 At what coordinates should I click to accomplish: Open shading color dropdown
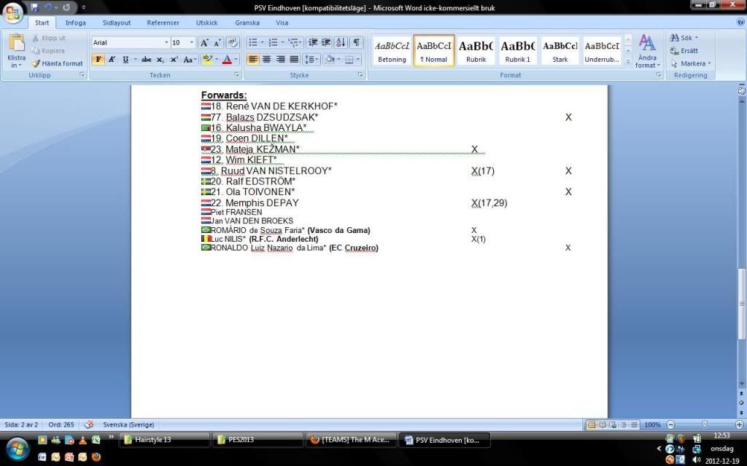[332, 60]
